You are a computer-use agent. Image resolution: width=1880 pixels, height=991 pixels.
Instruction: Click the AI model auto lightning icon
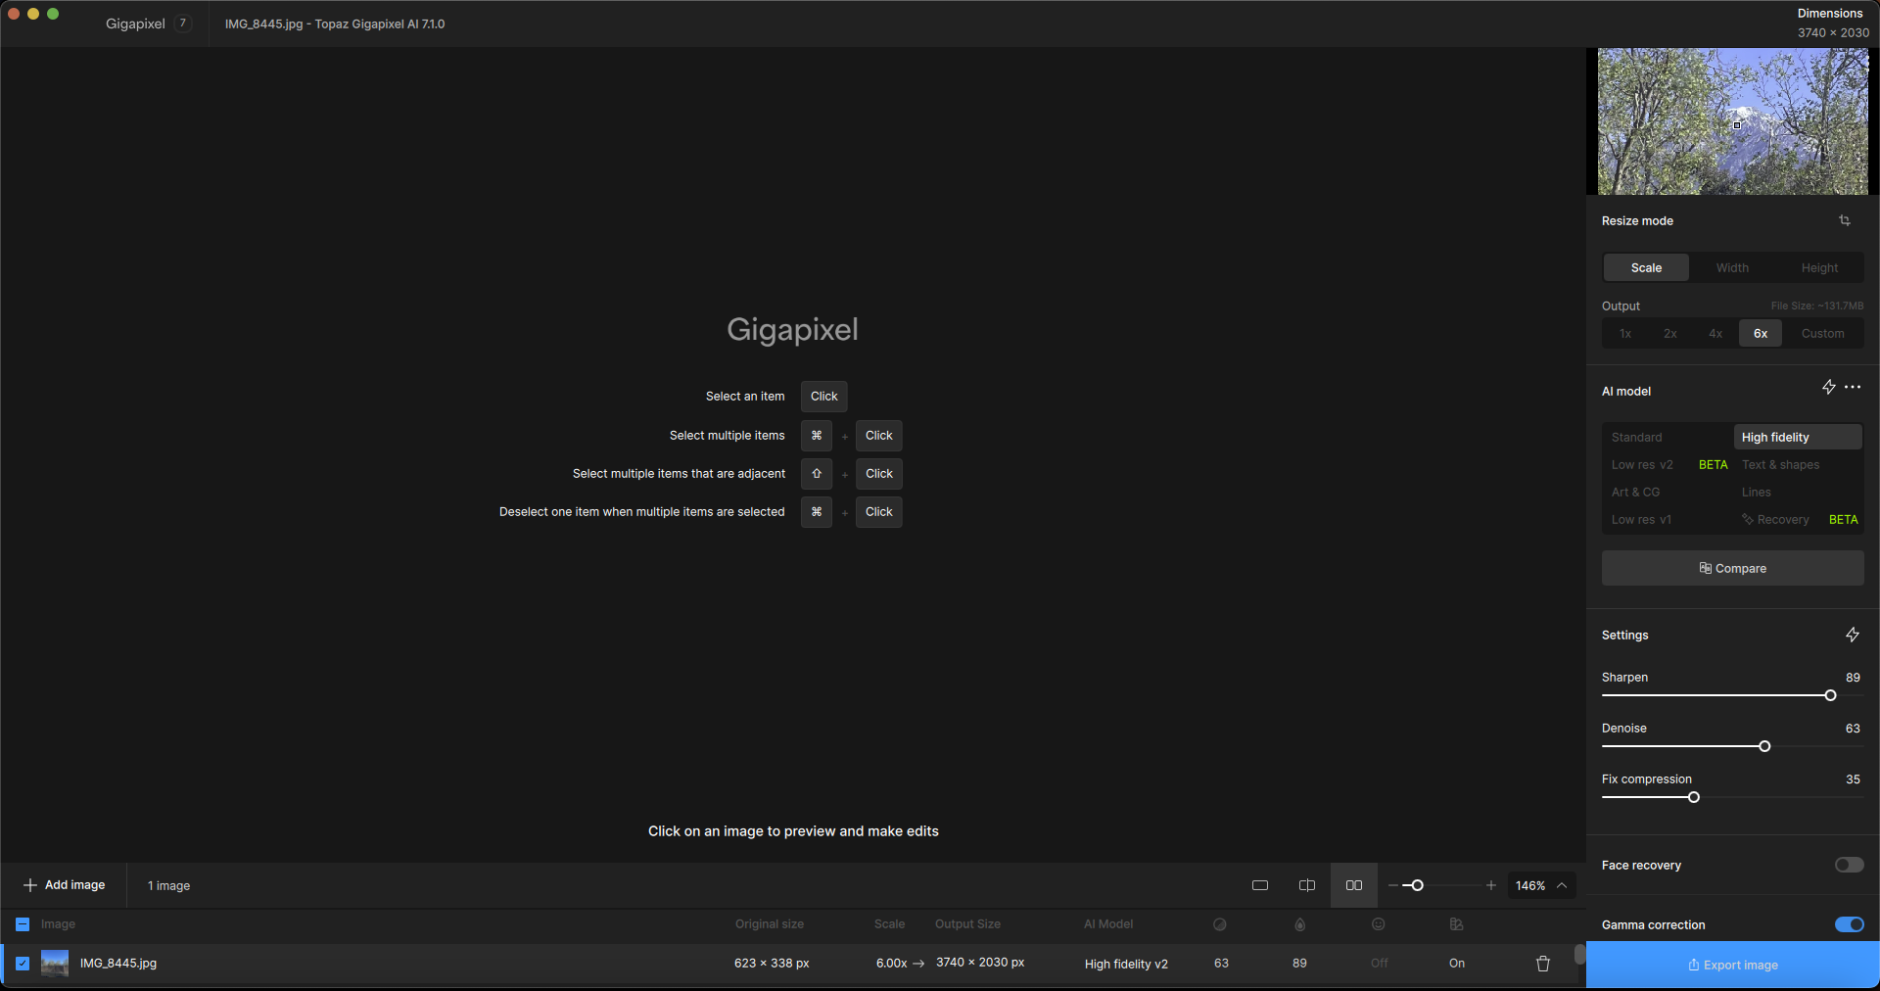coord(1828,388)
